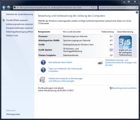Expand the address bar history dropdown arrow
140x120 pixels.
(x=92, y=8)
